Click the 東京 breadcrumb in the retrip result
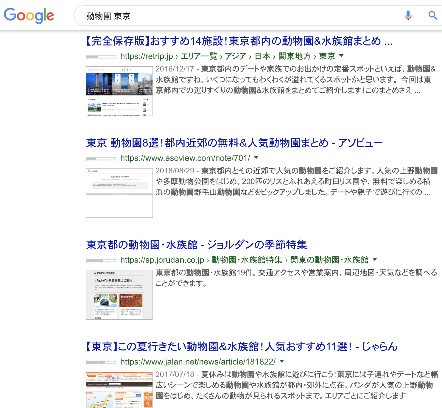442x408 pixels. 326,56
